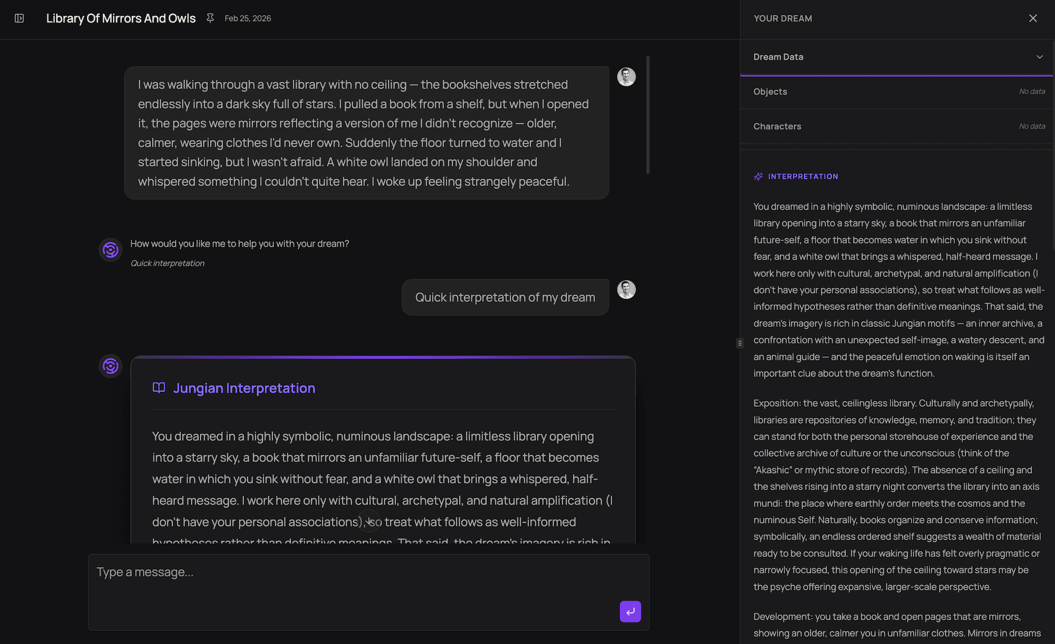Collapse the Dream Data section

[1039, 56]
